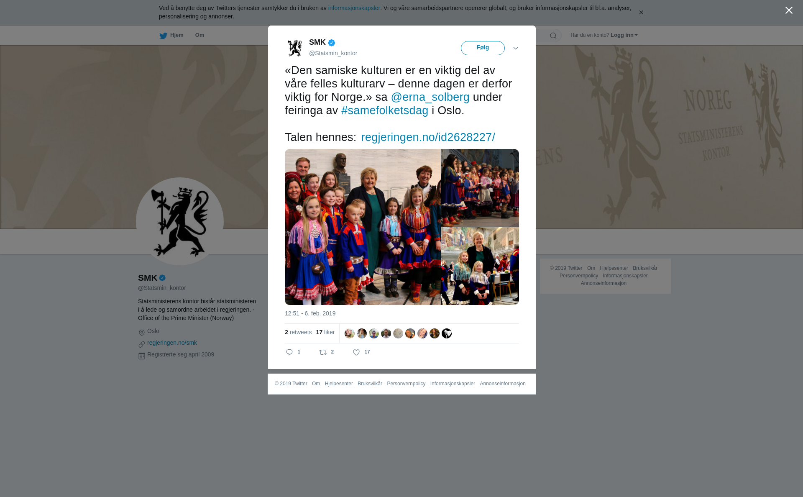The height and width of the screenshot is (497, 803).
Task: Open the Logg inn dropdown
Action: (624, 35)
